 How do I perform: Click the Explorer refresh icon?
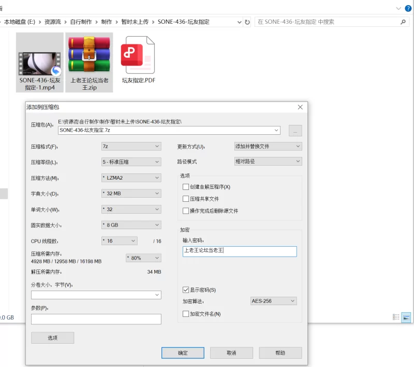247,22
